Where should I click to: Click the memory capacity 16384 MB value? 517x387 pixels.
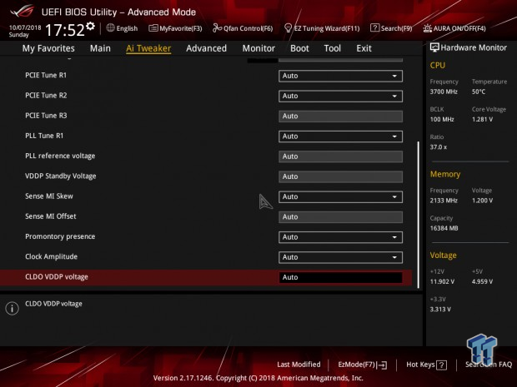tap(444, 228)
